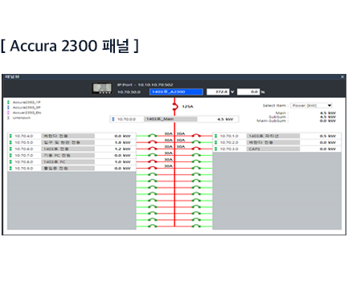Select the 10.70.8.0 row showing 1.0 kW
Image resolution: width=348 pixels, height=290 pixels.
(72, 161)
